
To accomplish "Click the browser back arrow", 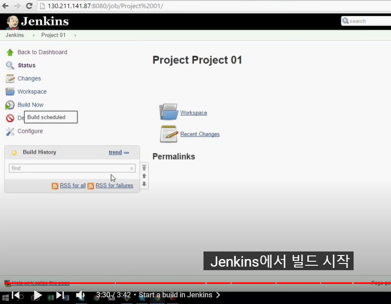I will [5, 6].
